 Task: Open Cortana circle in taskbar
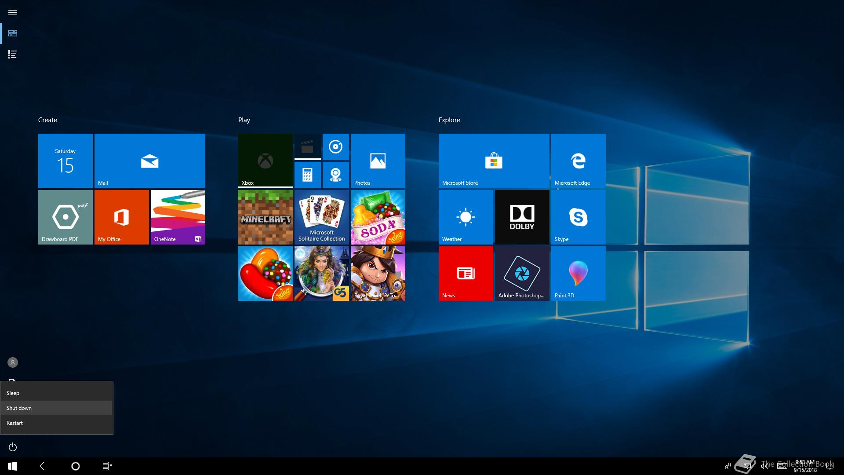click(76, 466)
